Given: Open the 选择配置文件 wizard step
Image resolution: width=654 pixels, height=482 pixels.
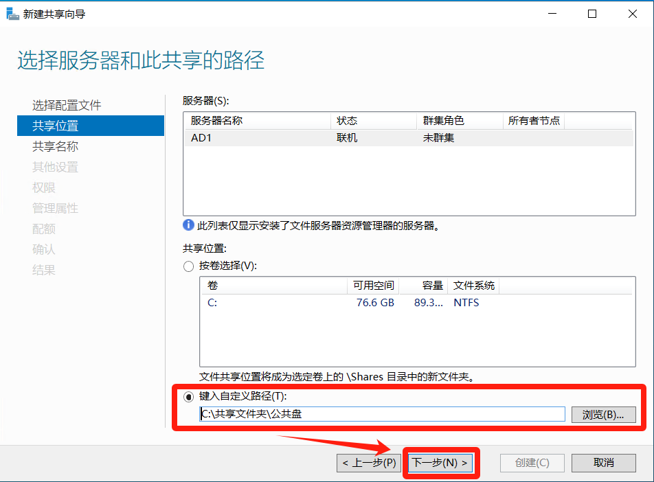Looking at the screenshot, I should (x=67, y=105).
